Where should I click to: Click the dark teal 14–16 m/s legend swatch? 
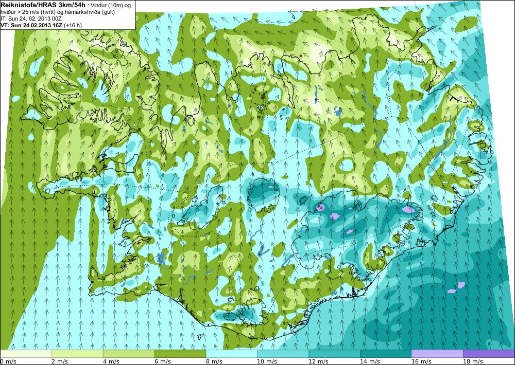click(386, 354)
